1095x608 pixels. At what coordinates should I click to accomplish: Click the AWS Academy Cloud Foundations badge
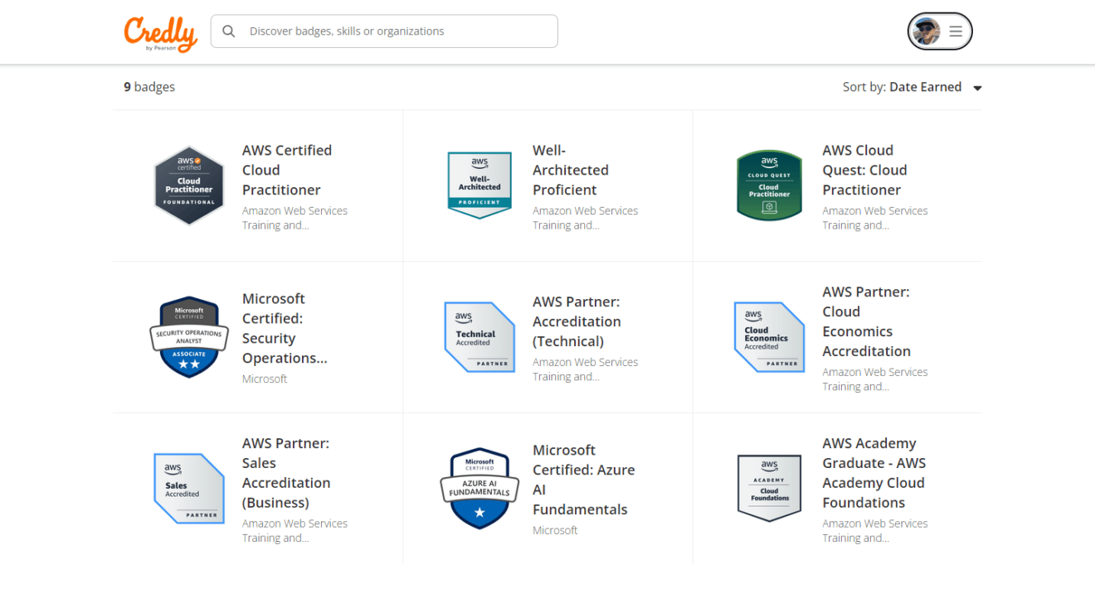point(769,488)
